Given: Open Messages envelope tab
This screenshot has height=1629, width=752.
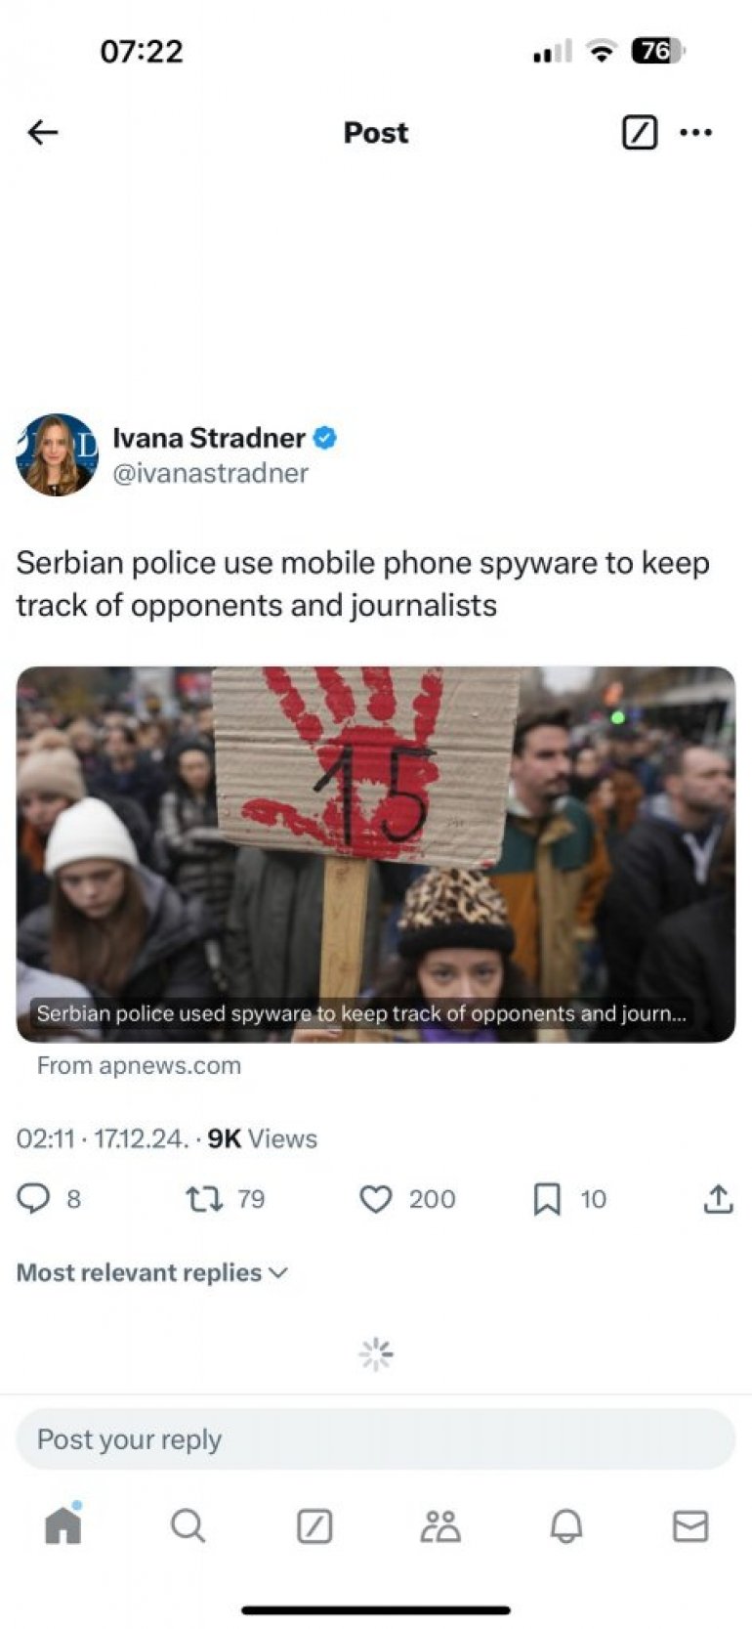Looking at the screenshot, I should [x=690, y=1525].
